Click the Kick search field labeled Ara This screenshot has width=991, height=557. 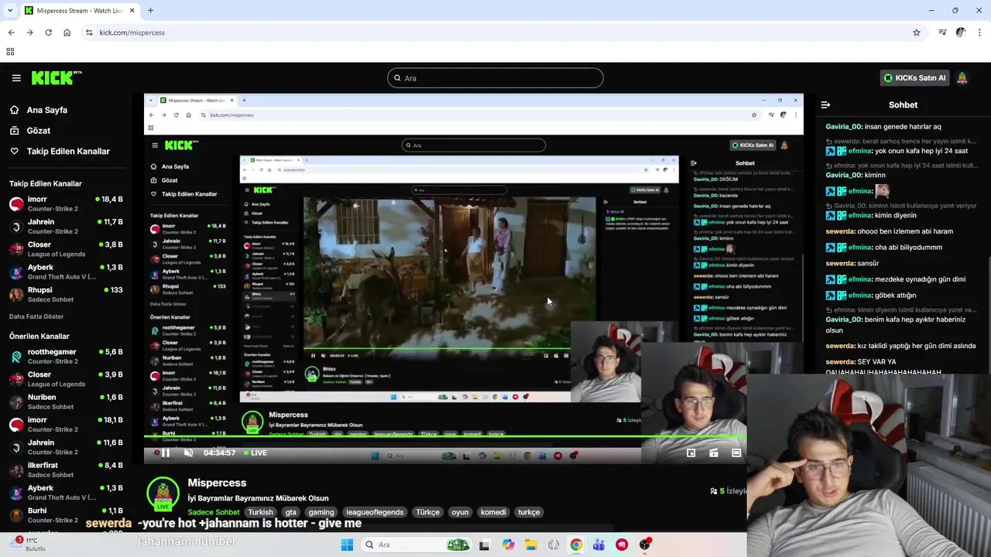click(495, 78)
